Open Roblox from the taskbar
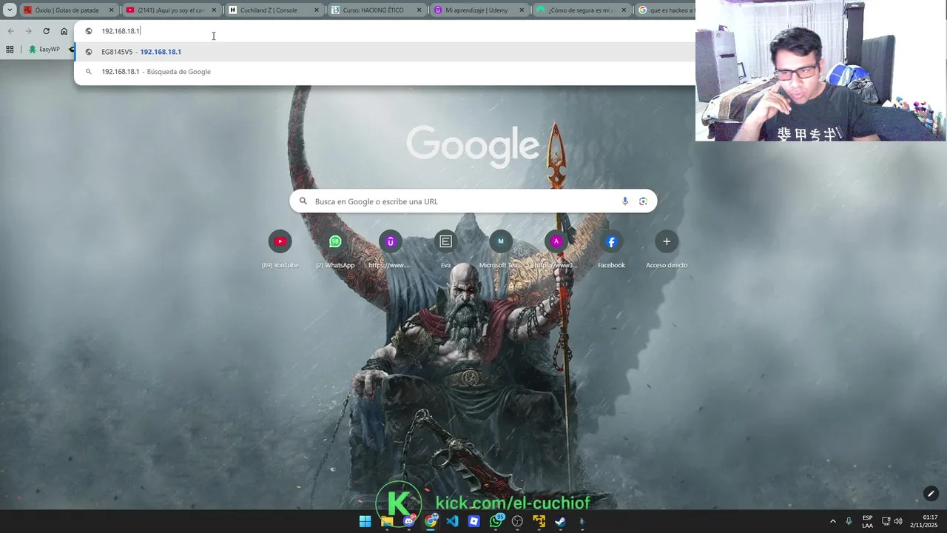The height and width of the screenshot is (533, 947). (474, 521)
